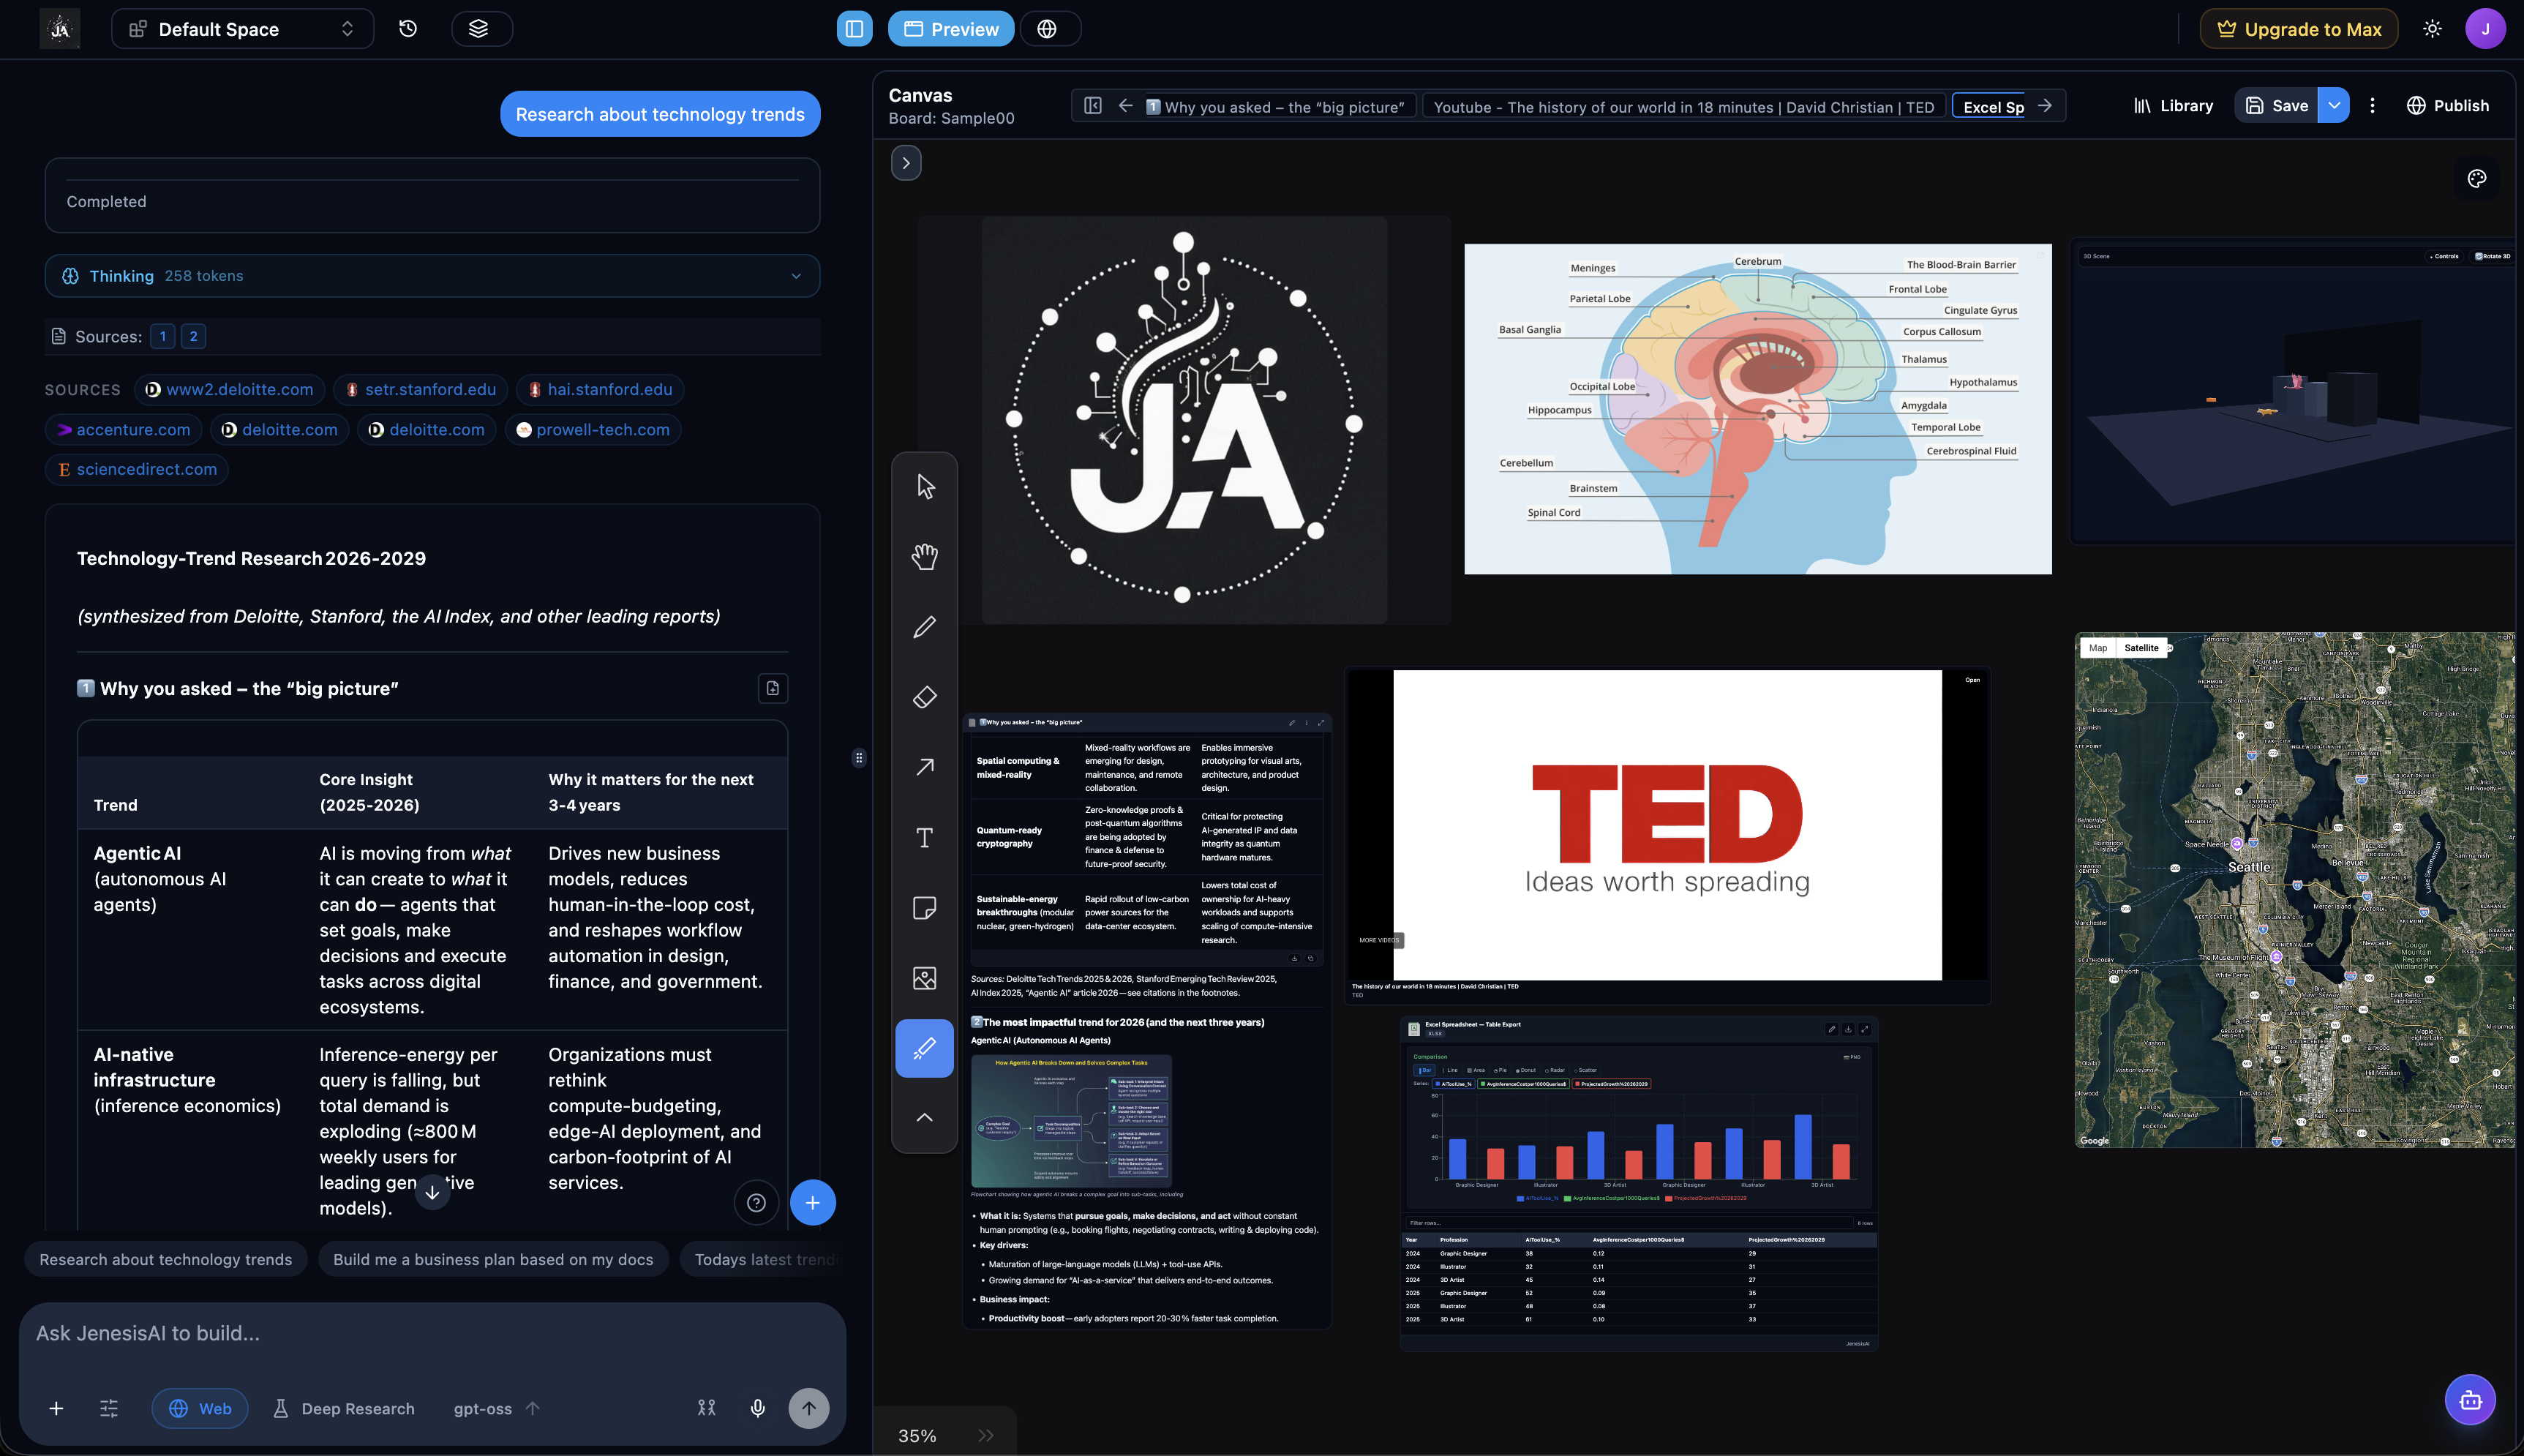The width and height of the screenshot is (2524, 1456).
Task: Switch to the Preview tab
Action: pos(950,29)
